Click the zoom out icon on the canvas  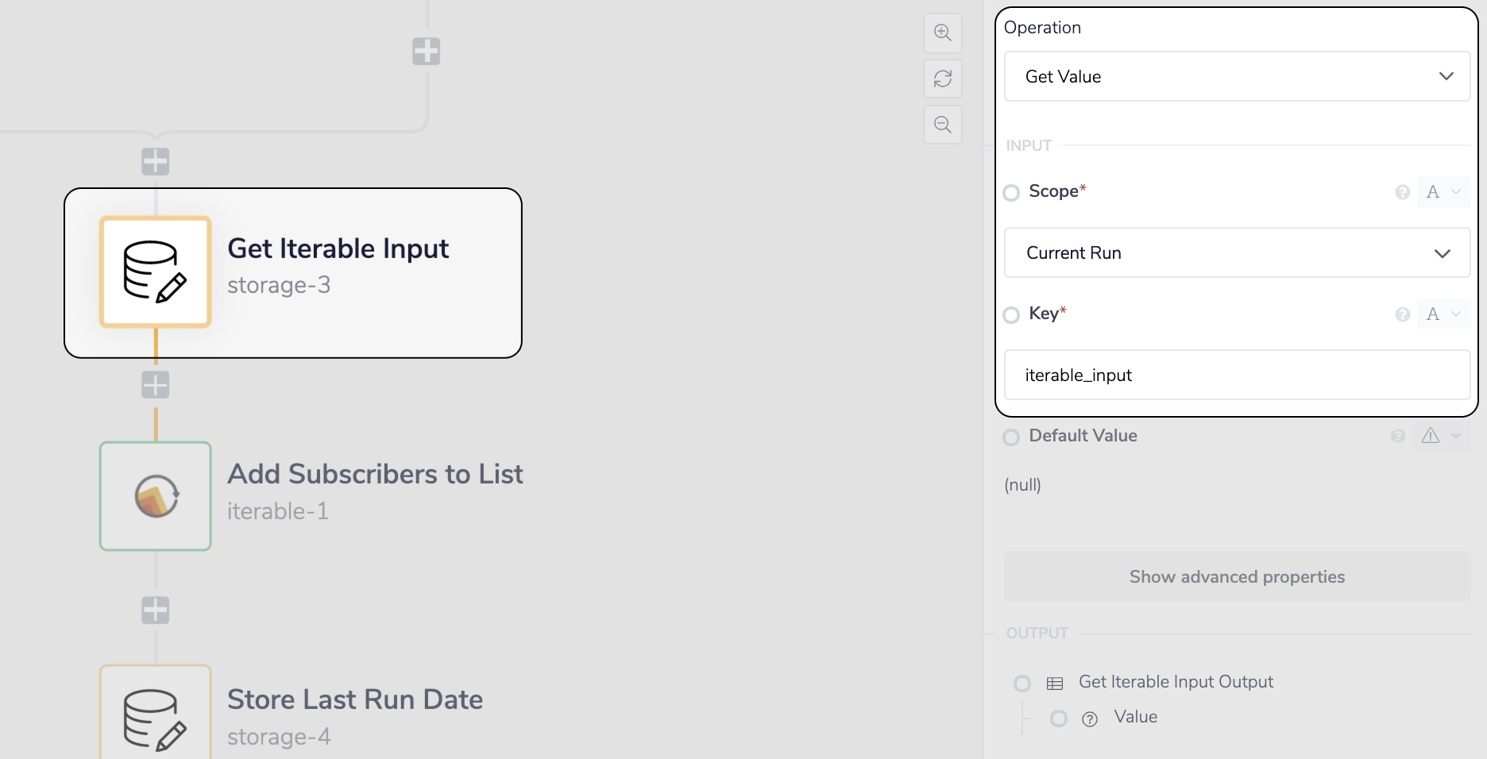943,125
